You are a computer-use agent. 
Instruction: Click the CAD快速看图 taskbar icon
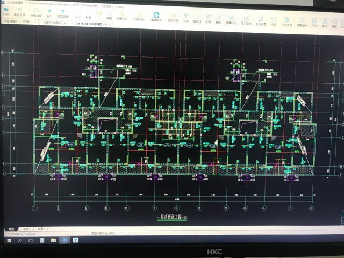pos(64,240)
